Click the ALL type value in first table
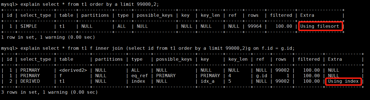 click(x=122, y=26)
